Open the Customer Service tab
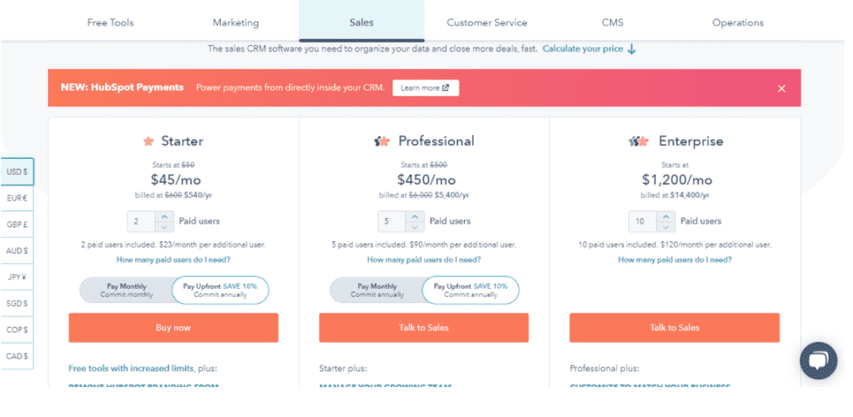 click(x=486, y=22)
